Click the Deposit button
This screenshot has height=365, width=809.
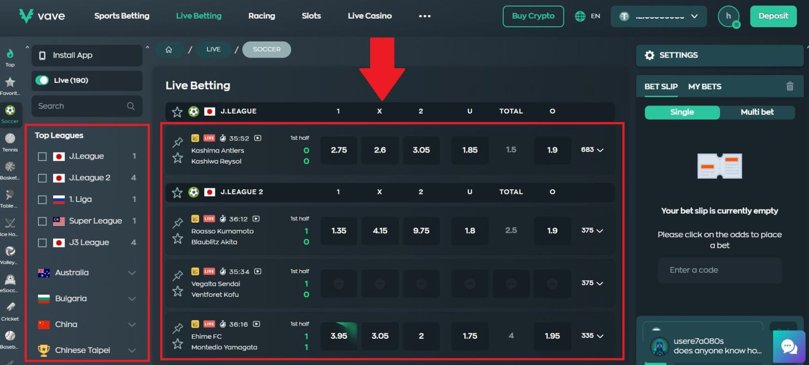773,16
